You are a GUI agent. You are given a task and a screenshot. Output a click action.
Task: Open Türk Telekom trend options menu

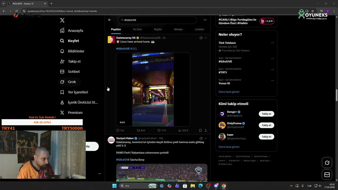[x=273, y=43]
